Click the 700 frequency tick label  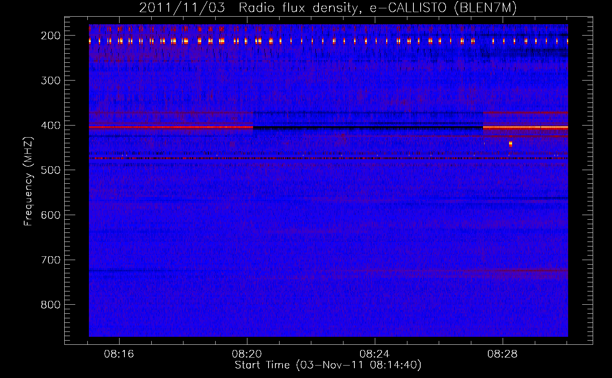coord(50,260)
